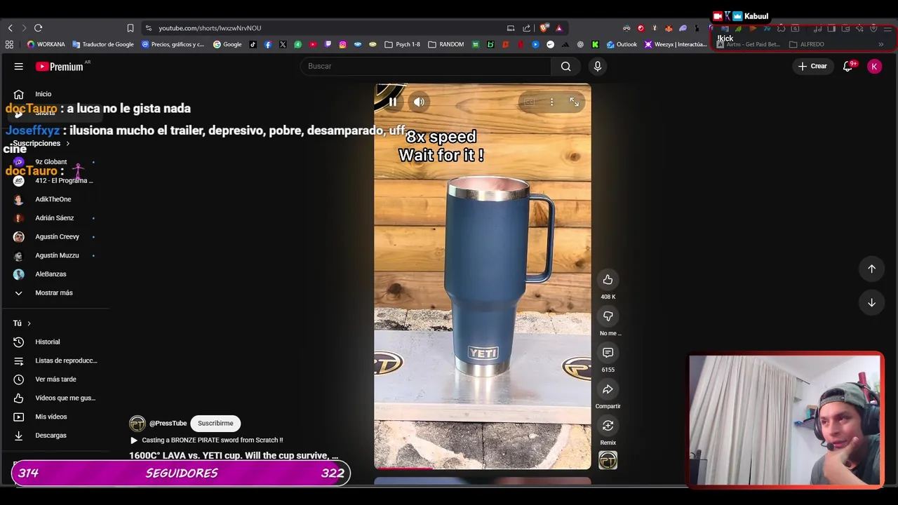Dislike the Short with thumbs down

pos(608,316)
